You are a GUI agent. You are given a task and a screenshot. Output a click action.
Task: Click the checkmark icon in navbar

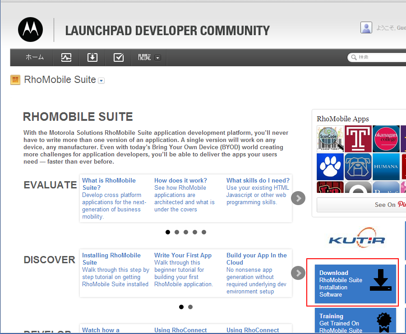119,58
